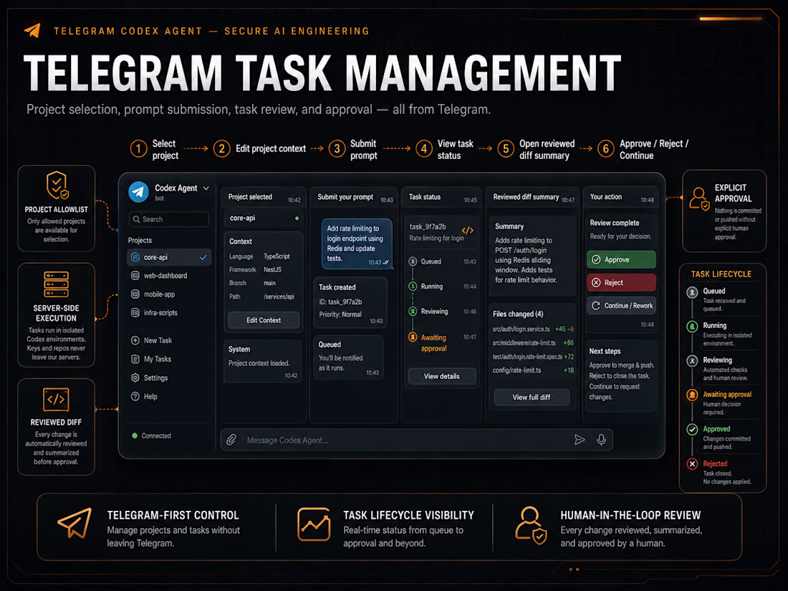This screenshot has width=788, height=591.
Task: Click the red Reject button
Action: pos(621,282)
